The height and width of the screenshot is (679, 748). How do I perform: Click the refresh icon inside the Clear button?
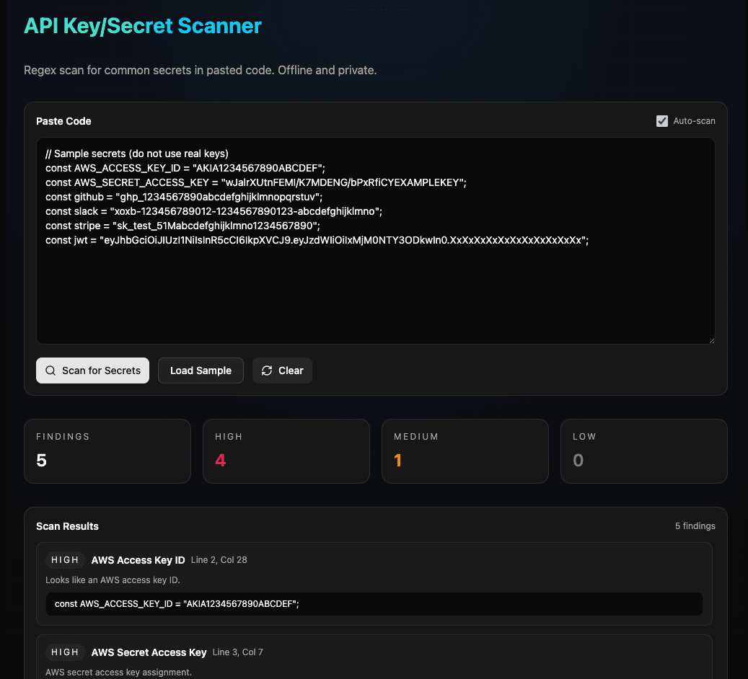(x=265, y=370)
